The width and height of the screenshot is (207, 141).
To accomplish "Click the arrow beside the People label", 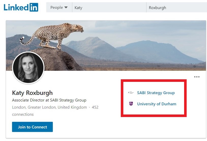I will pyautogui.click(x=66, y=7).
